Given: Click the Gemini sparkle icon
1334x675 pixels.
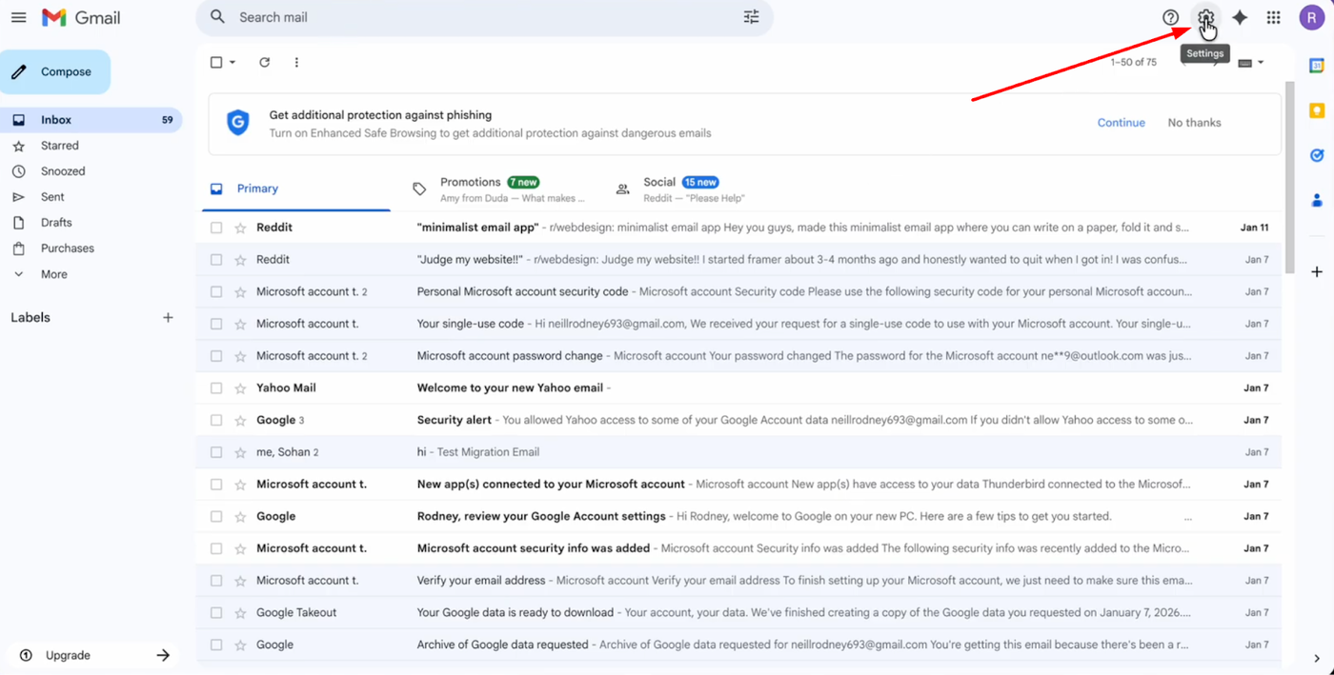Looking at the screenshot, I should 1240,17.
